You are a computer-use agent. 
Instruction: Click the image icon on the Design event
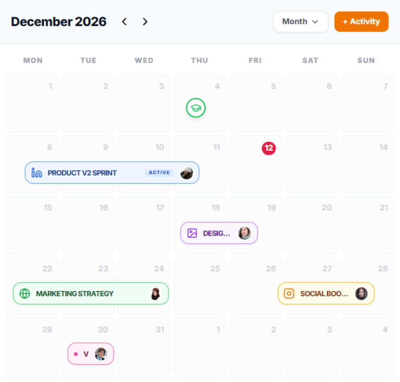(x=192, y=233)
